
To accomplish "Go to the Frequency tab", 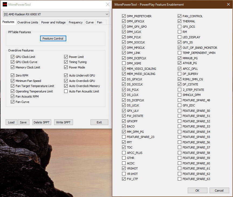I will point(75,22).
